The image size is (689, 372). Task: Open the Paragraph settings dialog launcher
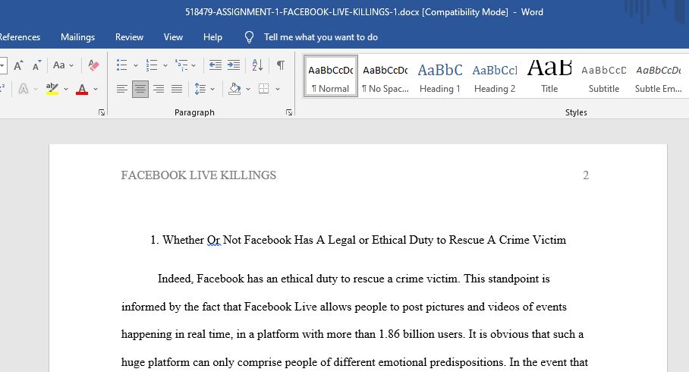pyautogui.click(x=288, y=112)
